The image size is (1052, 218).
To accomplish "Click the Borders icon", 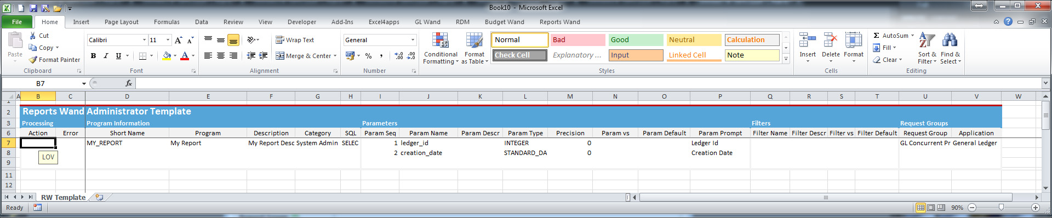I will click(142, 56).
